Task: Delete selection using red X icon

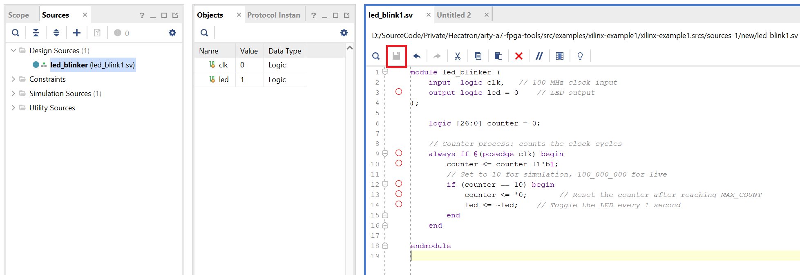Action: tap(519, 56)
